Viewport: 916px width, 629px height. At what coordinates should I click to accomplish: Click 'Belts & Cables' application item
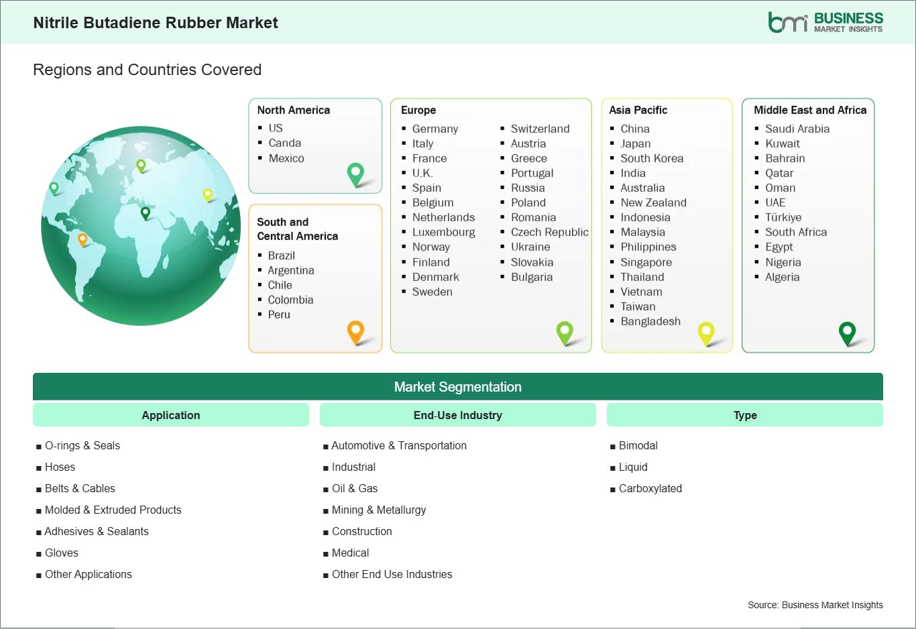[x=80, y=488]
